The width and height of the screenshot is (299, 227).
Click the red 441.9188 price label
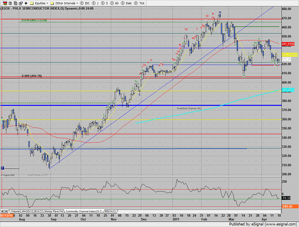288,44
